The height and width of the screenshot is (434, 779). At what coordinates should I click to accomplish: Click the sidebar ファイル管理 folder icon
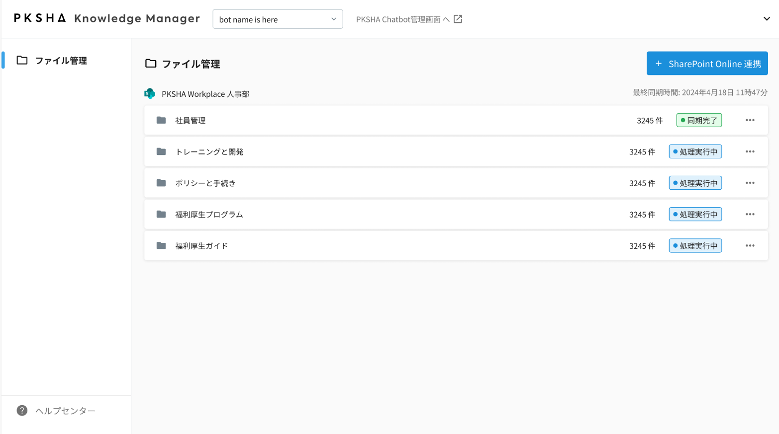click(22, 61)
